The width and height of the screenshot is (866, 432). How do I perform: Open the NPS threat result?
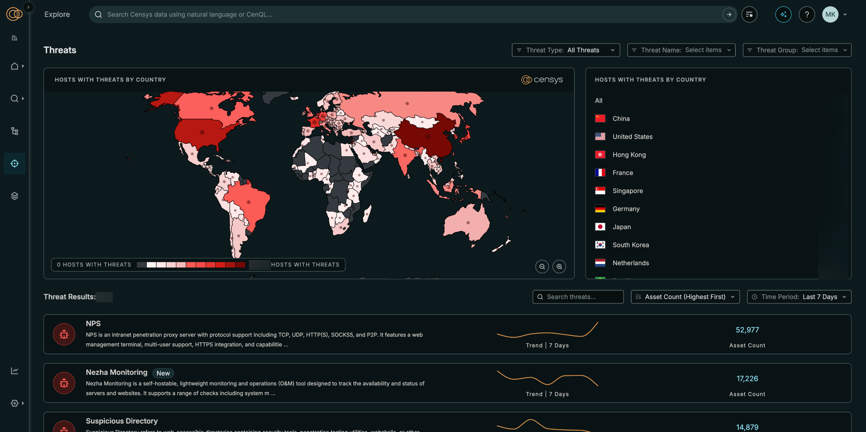click(93, 323)
